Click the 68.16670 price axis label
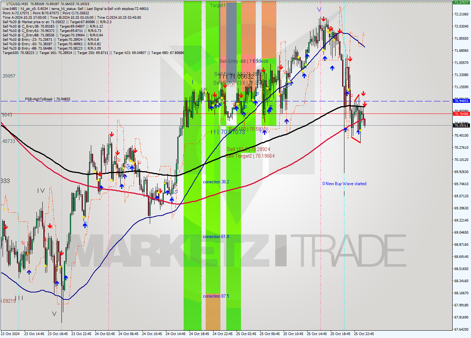The image size is (471, 338). [x=461, y=293]
